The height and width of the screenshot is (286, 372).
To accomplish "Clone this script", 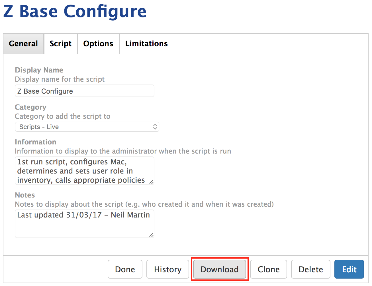I will tap(268, 269).
